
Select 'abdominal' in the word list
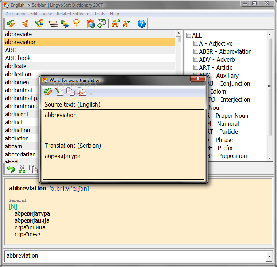(x=22, y=90)
